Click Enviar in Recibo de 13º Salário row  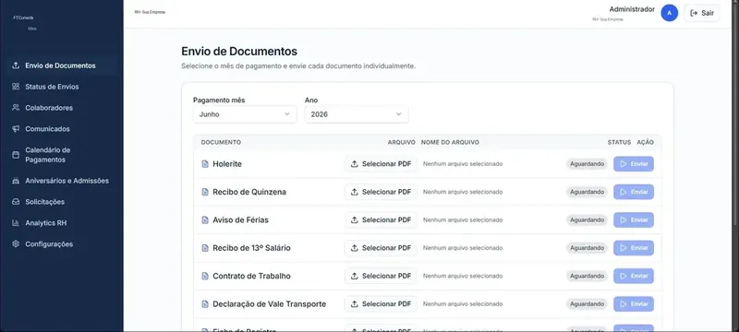(x=634, y=248)
